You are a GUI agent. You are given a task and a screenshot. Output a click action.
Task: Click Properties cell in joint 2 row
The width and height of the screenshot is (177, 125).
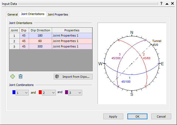tap(72, 41)
